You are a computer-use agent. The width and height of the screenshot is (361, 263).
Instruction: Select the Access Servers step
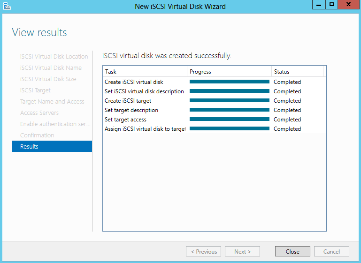(x=39, y=113)
